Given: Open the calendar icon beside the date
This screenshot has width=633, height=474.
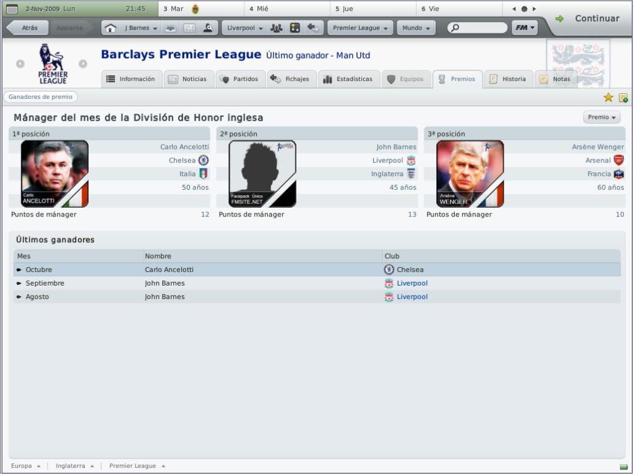Looking at the screenshot, I should pos(12,9).
